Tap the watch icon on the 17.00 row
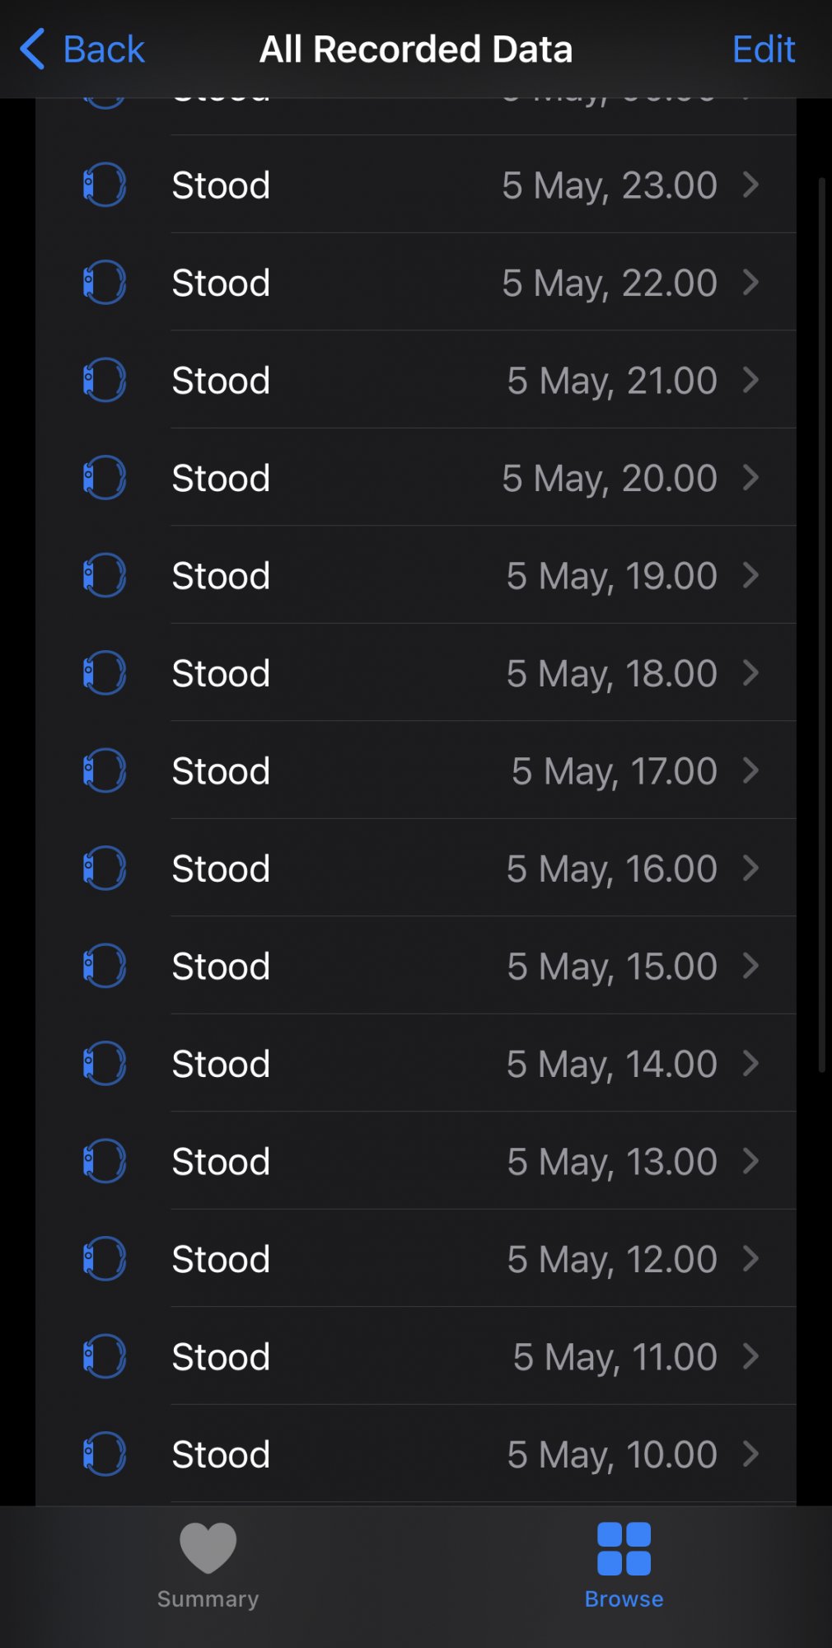Screen dimensions: 832x1648 tap(105, 770)
